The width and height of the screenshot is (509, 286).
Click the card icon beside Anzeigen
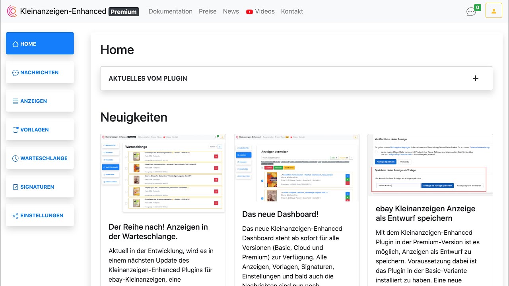[16, 101]
